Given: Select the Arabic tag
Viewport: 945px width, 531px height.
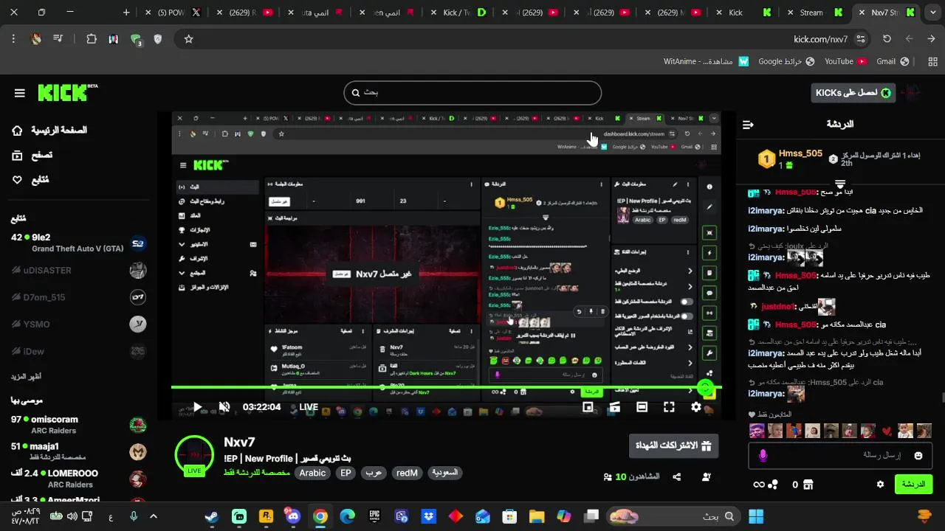Looking at the screenshot, I should point(312,473).
